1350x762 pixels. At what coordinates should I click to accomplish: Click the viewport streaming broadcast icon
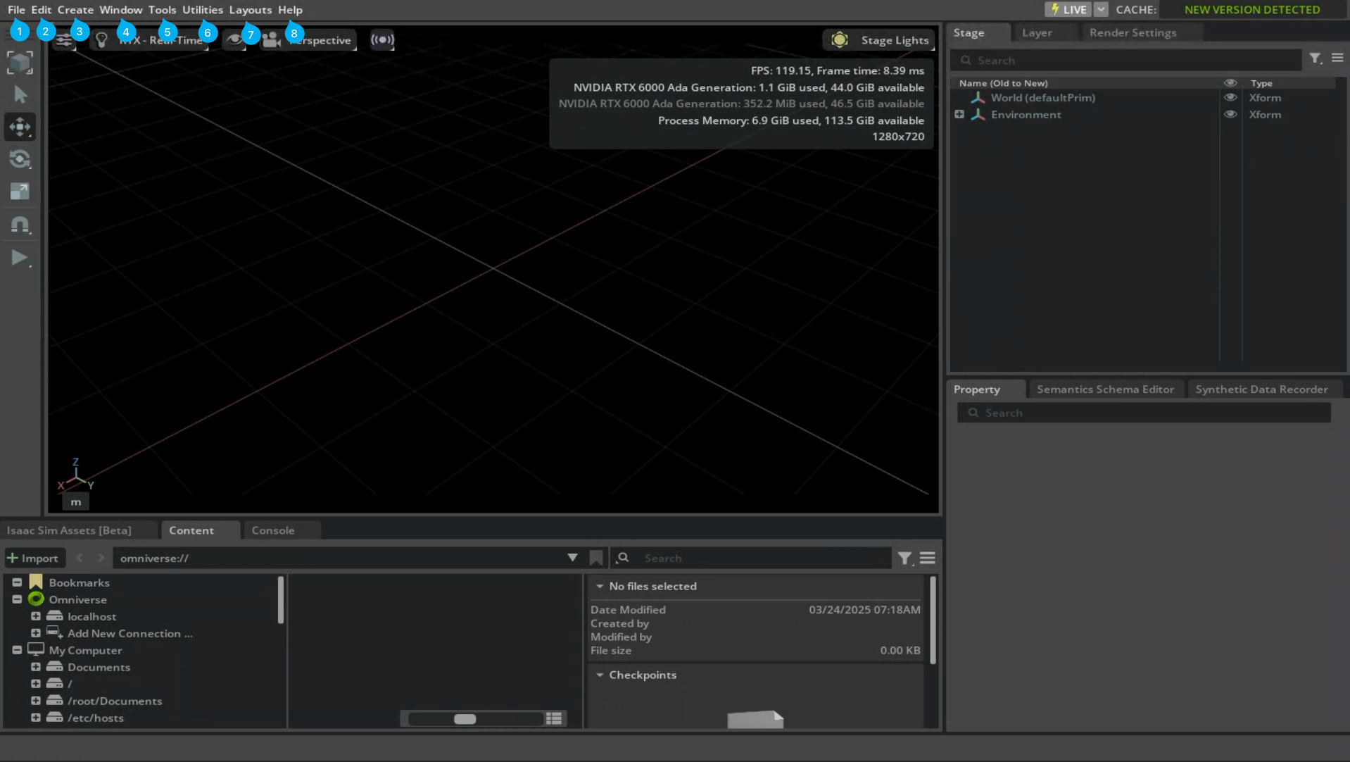coord(382,40)
